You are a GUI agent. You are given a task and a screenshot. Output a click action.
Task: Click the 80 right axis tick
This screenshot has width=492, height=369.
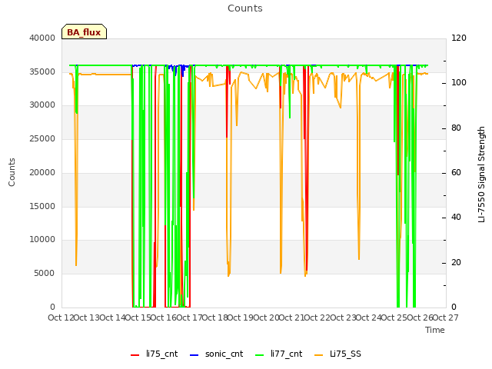[456, 128]
